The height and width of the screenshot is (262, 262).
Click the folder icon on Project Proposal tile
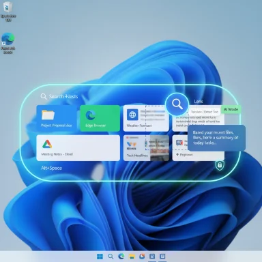[x=48, y=115]
